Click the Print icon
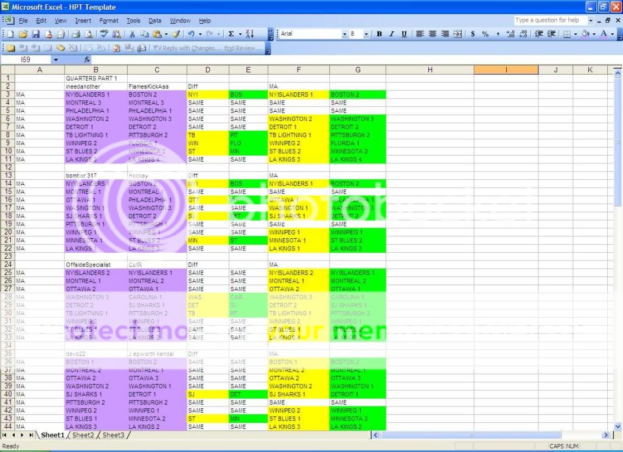Screen dimensions: 623x452 coord(76,34)
